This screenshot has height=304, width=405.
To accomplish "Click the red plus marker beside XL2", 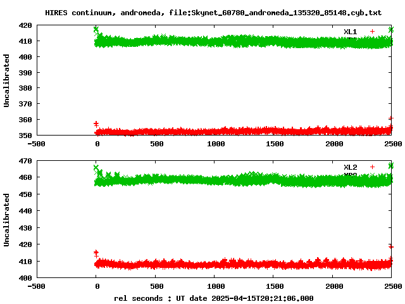I will pyautogui.click(x=372, y=167).
